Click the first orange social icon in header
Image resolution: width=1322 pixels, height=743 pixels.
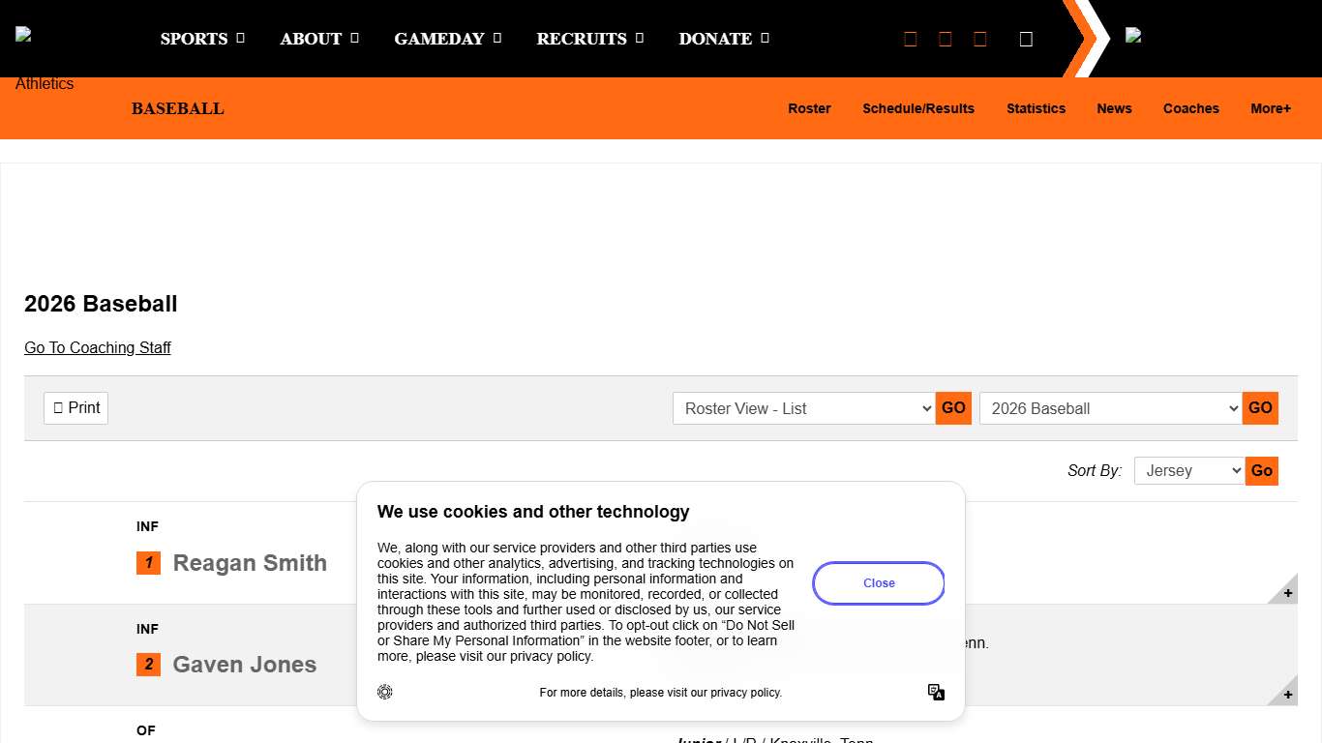[x=910, y=39]
